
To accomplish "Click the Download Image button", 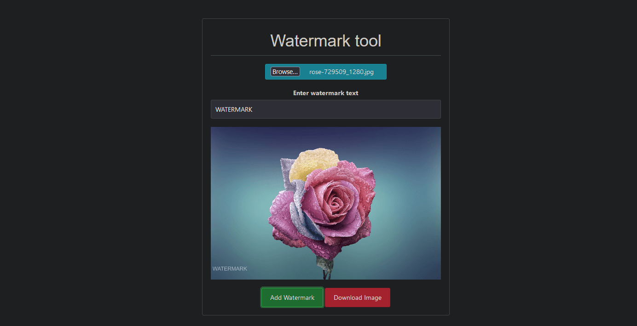I will 358,297.
